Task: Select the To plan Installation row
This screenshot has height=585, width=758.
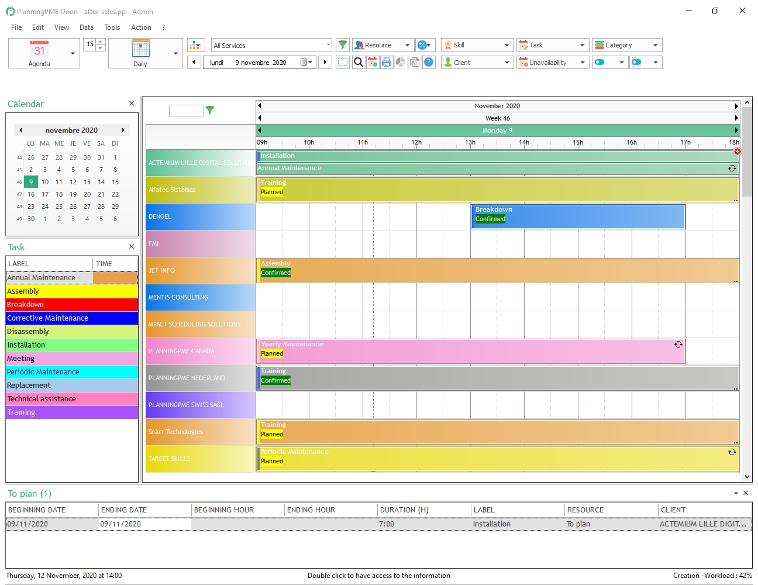Action: (378, 524)
